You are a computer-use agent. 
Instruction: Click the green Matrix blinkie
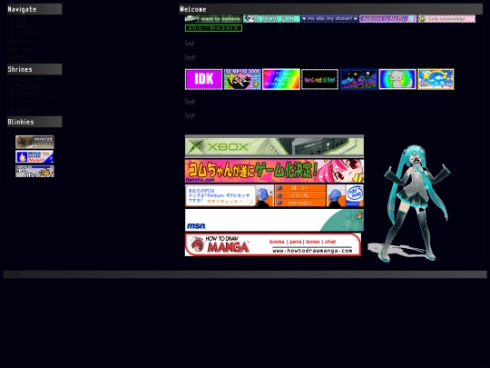[x=213, y=28]
